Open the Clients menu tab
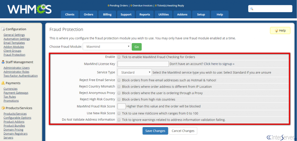Viewport: 297px width, 141px height. [70, 15]
